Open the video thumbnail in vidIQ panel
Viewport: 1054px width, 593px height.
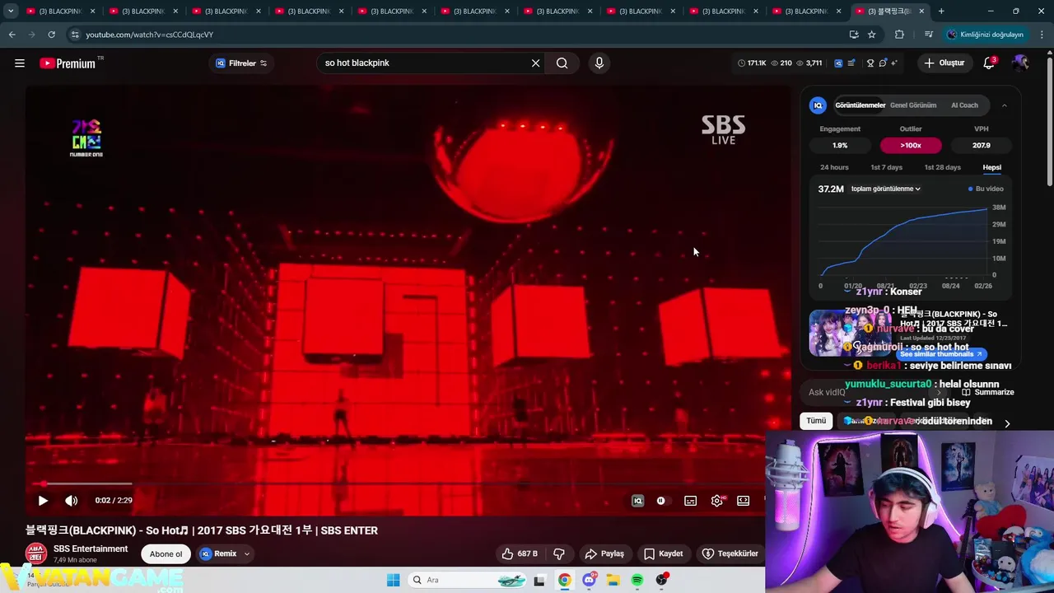coord(850,333)
